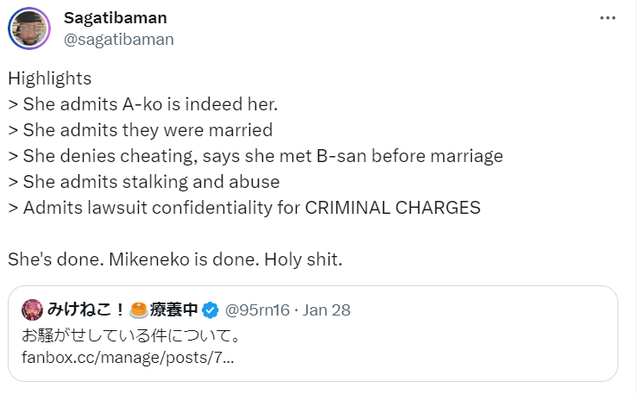Open the three-dot more options menu
This screenshot has width=640, height=394.
(607, 19)
